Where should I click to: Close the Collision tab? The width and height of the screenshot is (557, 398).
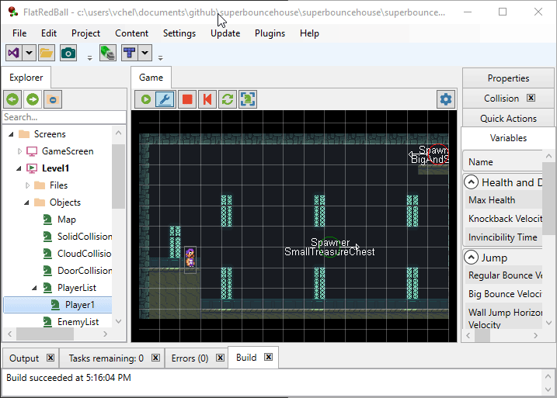click(531, 98)
